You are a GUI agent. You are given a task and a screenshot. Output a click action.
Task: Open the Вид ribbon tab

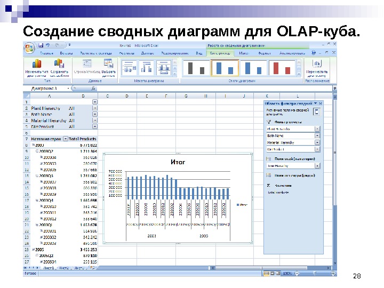[199, 53]
